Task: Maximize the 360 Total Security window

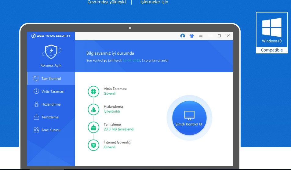Action: tap(219, 36)
